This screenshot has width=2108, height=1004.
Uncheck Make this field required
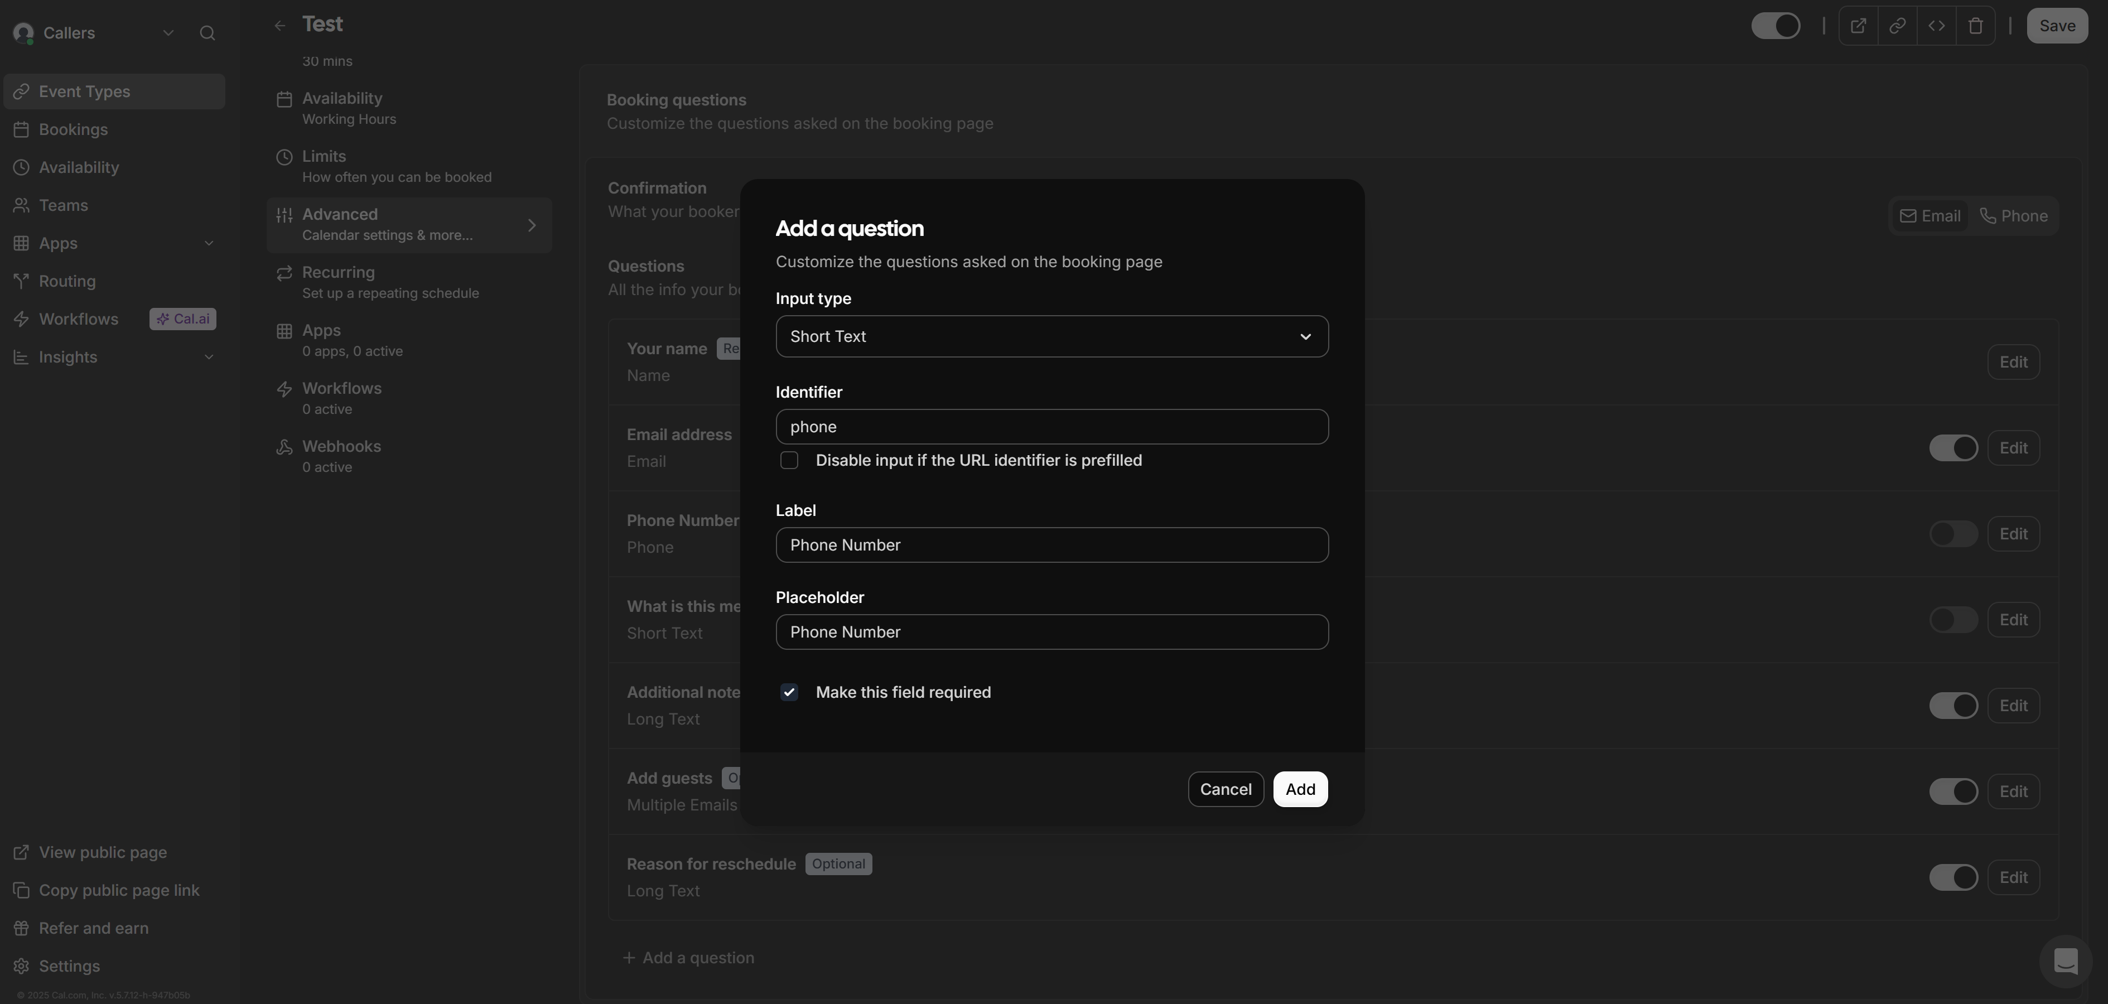coord(789,692)
